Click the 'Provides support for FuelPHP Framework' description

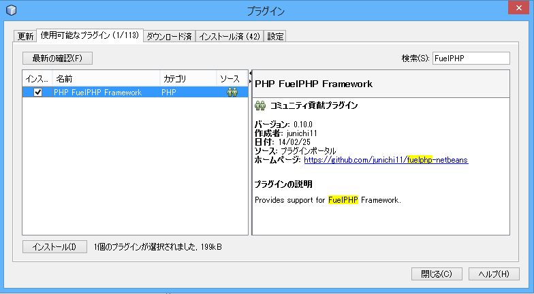pyautogui.click(x=328, y=200)
